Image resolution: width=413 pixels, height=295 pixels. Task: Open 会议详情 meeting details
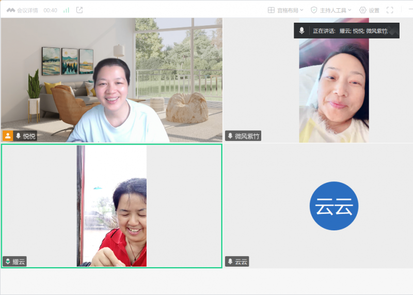pyautogui.click(x=27, y=10)
